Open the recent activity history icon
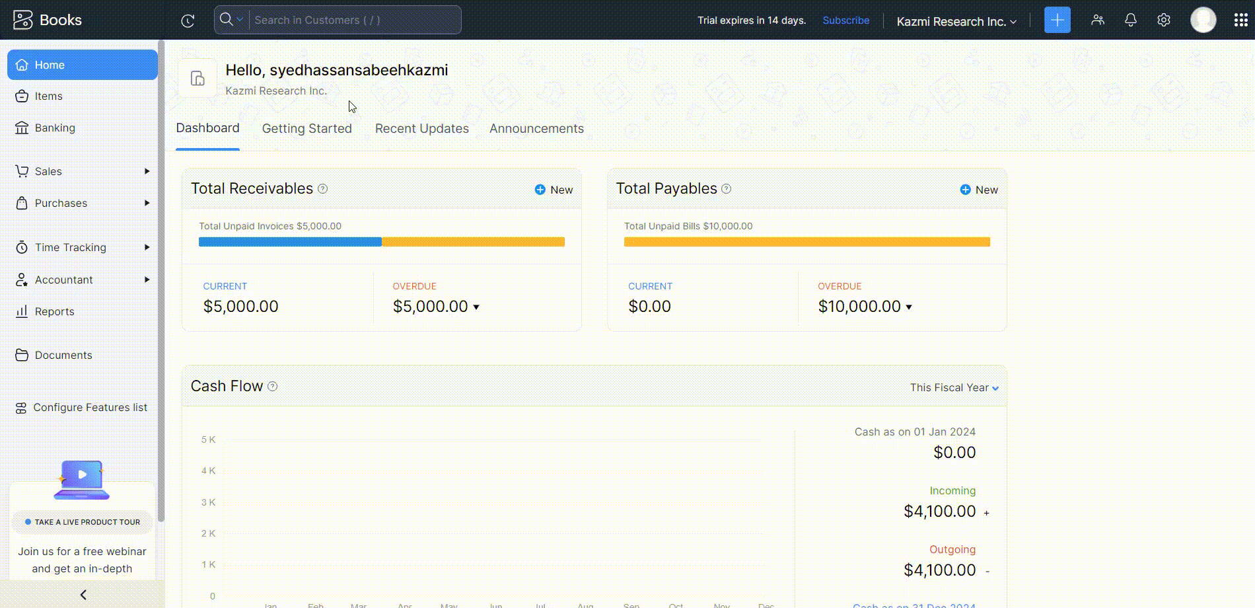 pyautogui.click(x=188, y=20)
